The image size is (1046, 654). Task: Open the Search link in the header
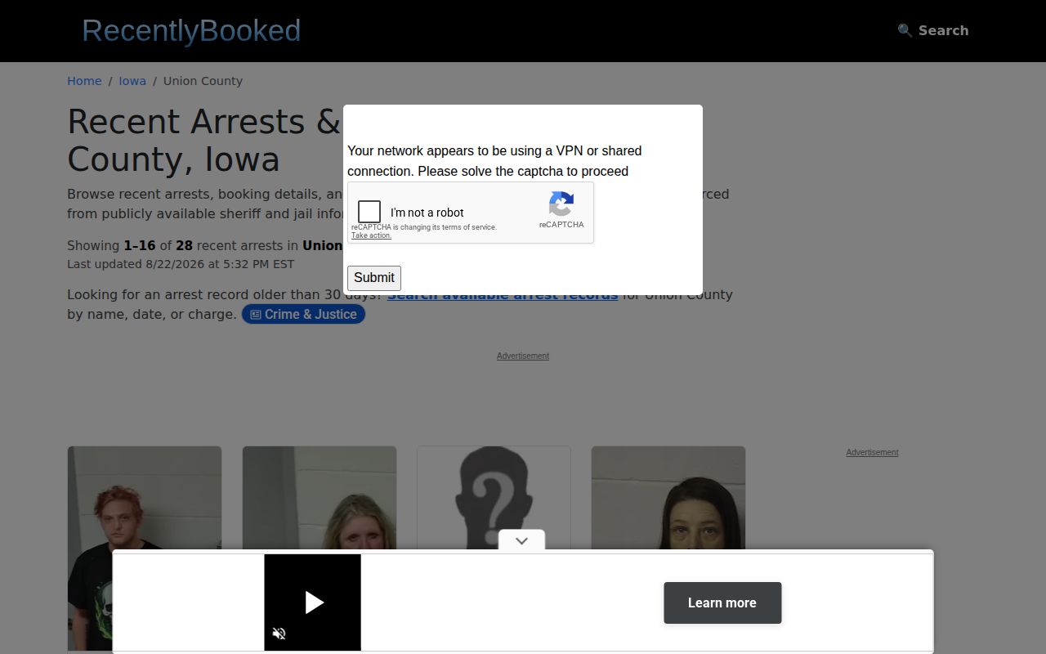pos(933,30)
